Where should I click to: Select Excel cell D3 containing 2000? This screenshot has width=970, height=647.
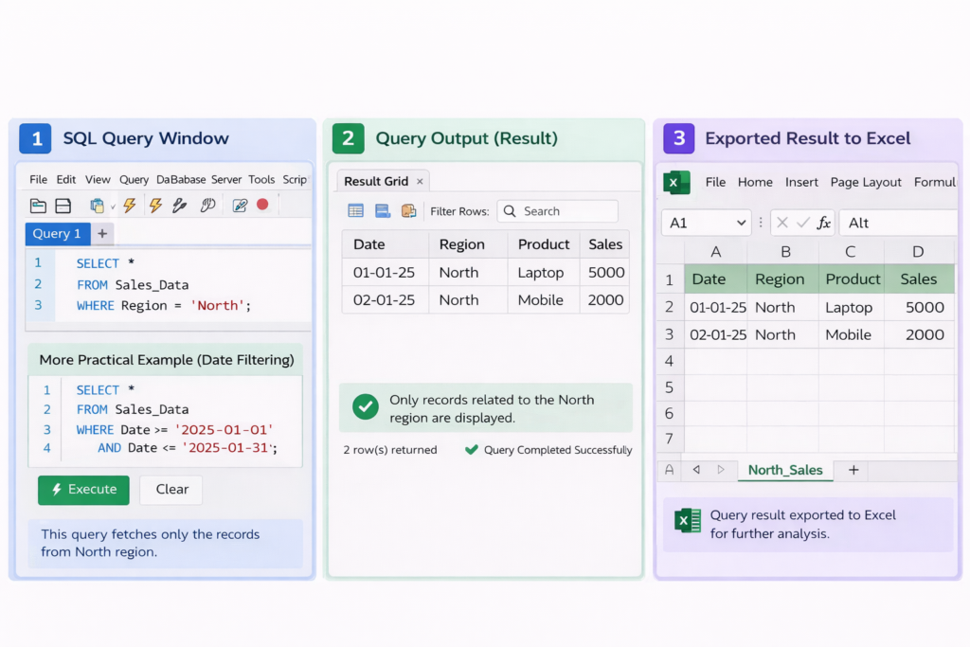pyautogui.click(x=919, y=334)
